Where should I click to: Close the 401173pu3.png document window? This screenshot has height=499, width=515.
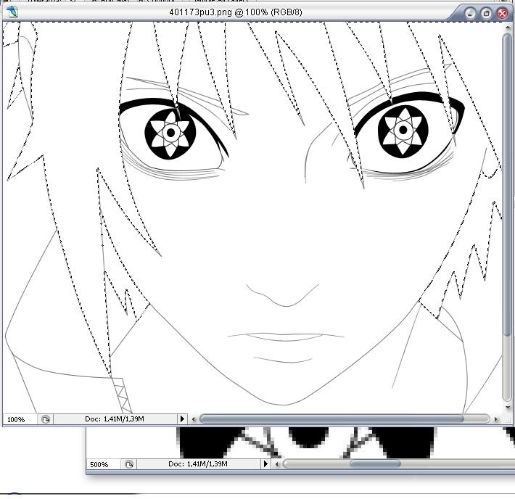(501, 13)
